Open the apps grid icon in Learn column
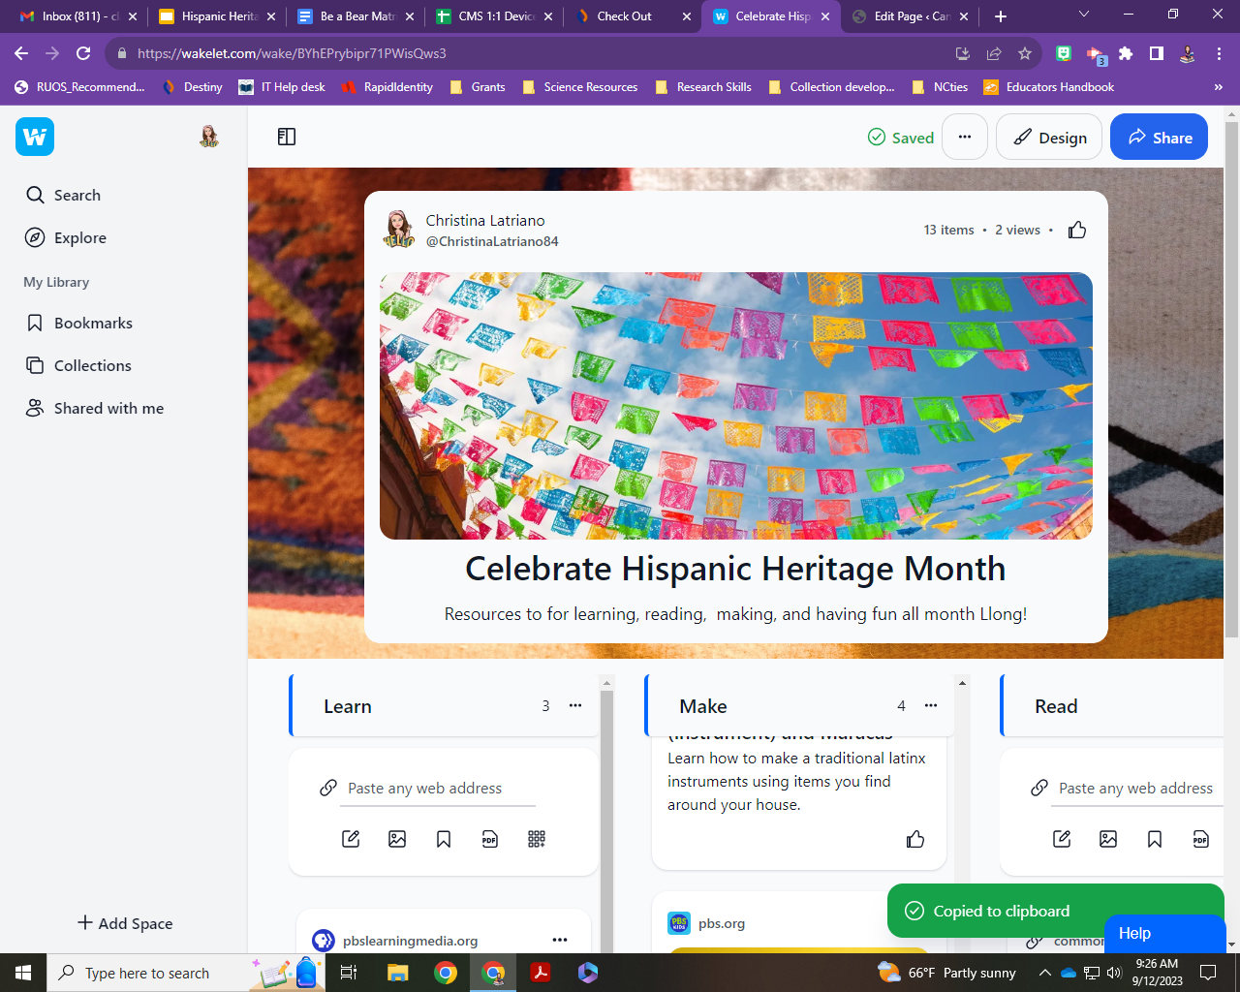The width and height of the screenshot is (1240, 992). 537,839
